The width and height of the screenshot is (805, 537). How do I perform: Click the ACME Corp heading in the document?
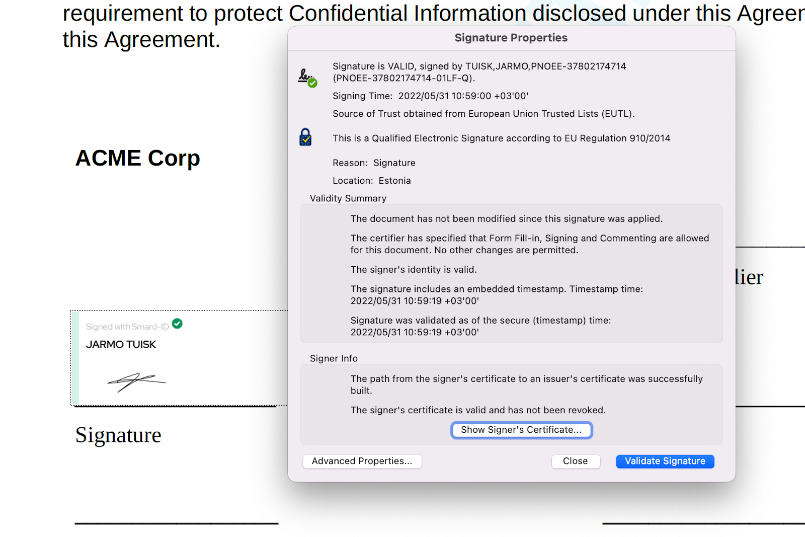coord(137,158)
